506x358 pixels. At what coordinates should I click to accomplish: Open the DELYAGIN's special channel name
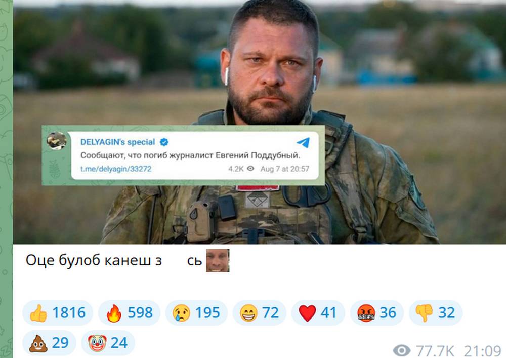click(x=117, y=142)
